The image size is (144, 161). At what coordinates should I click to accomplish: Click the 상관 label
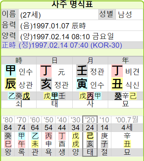26,85
